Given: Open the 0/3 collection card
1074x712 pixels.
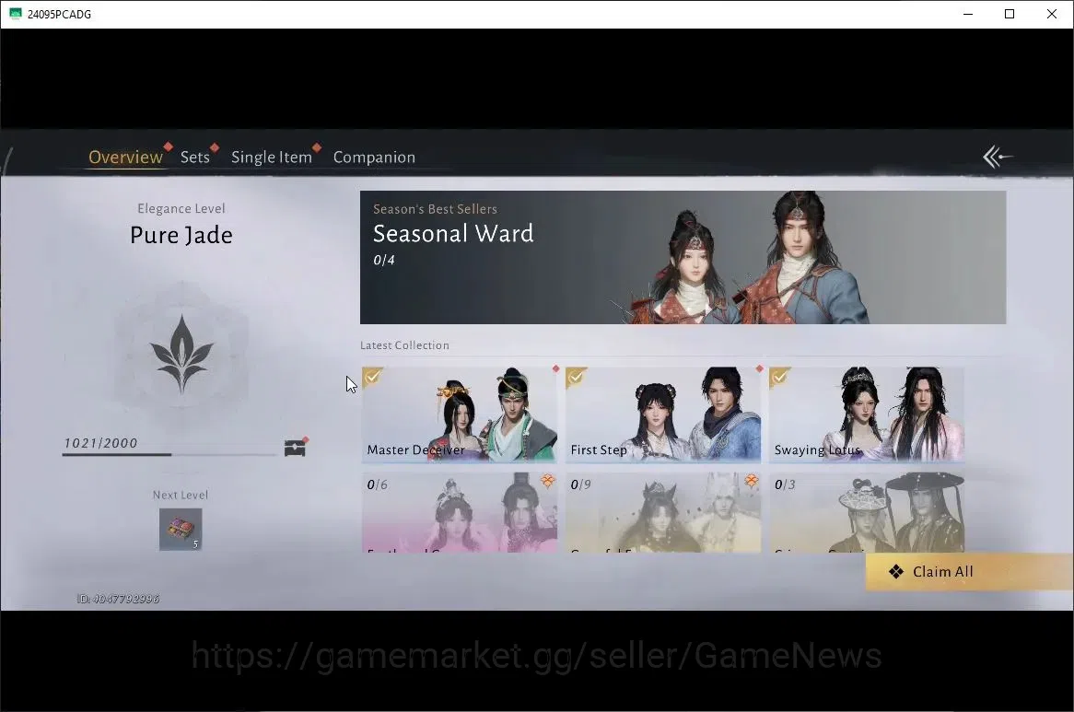Looking at the screenshot, I should click(x=867, y=513).
